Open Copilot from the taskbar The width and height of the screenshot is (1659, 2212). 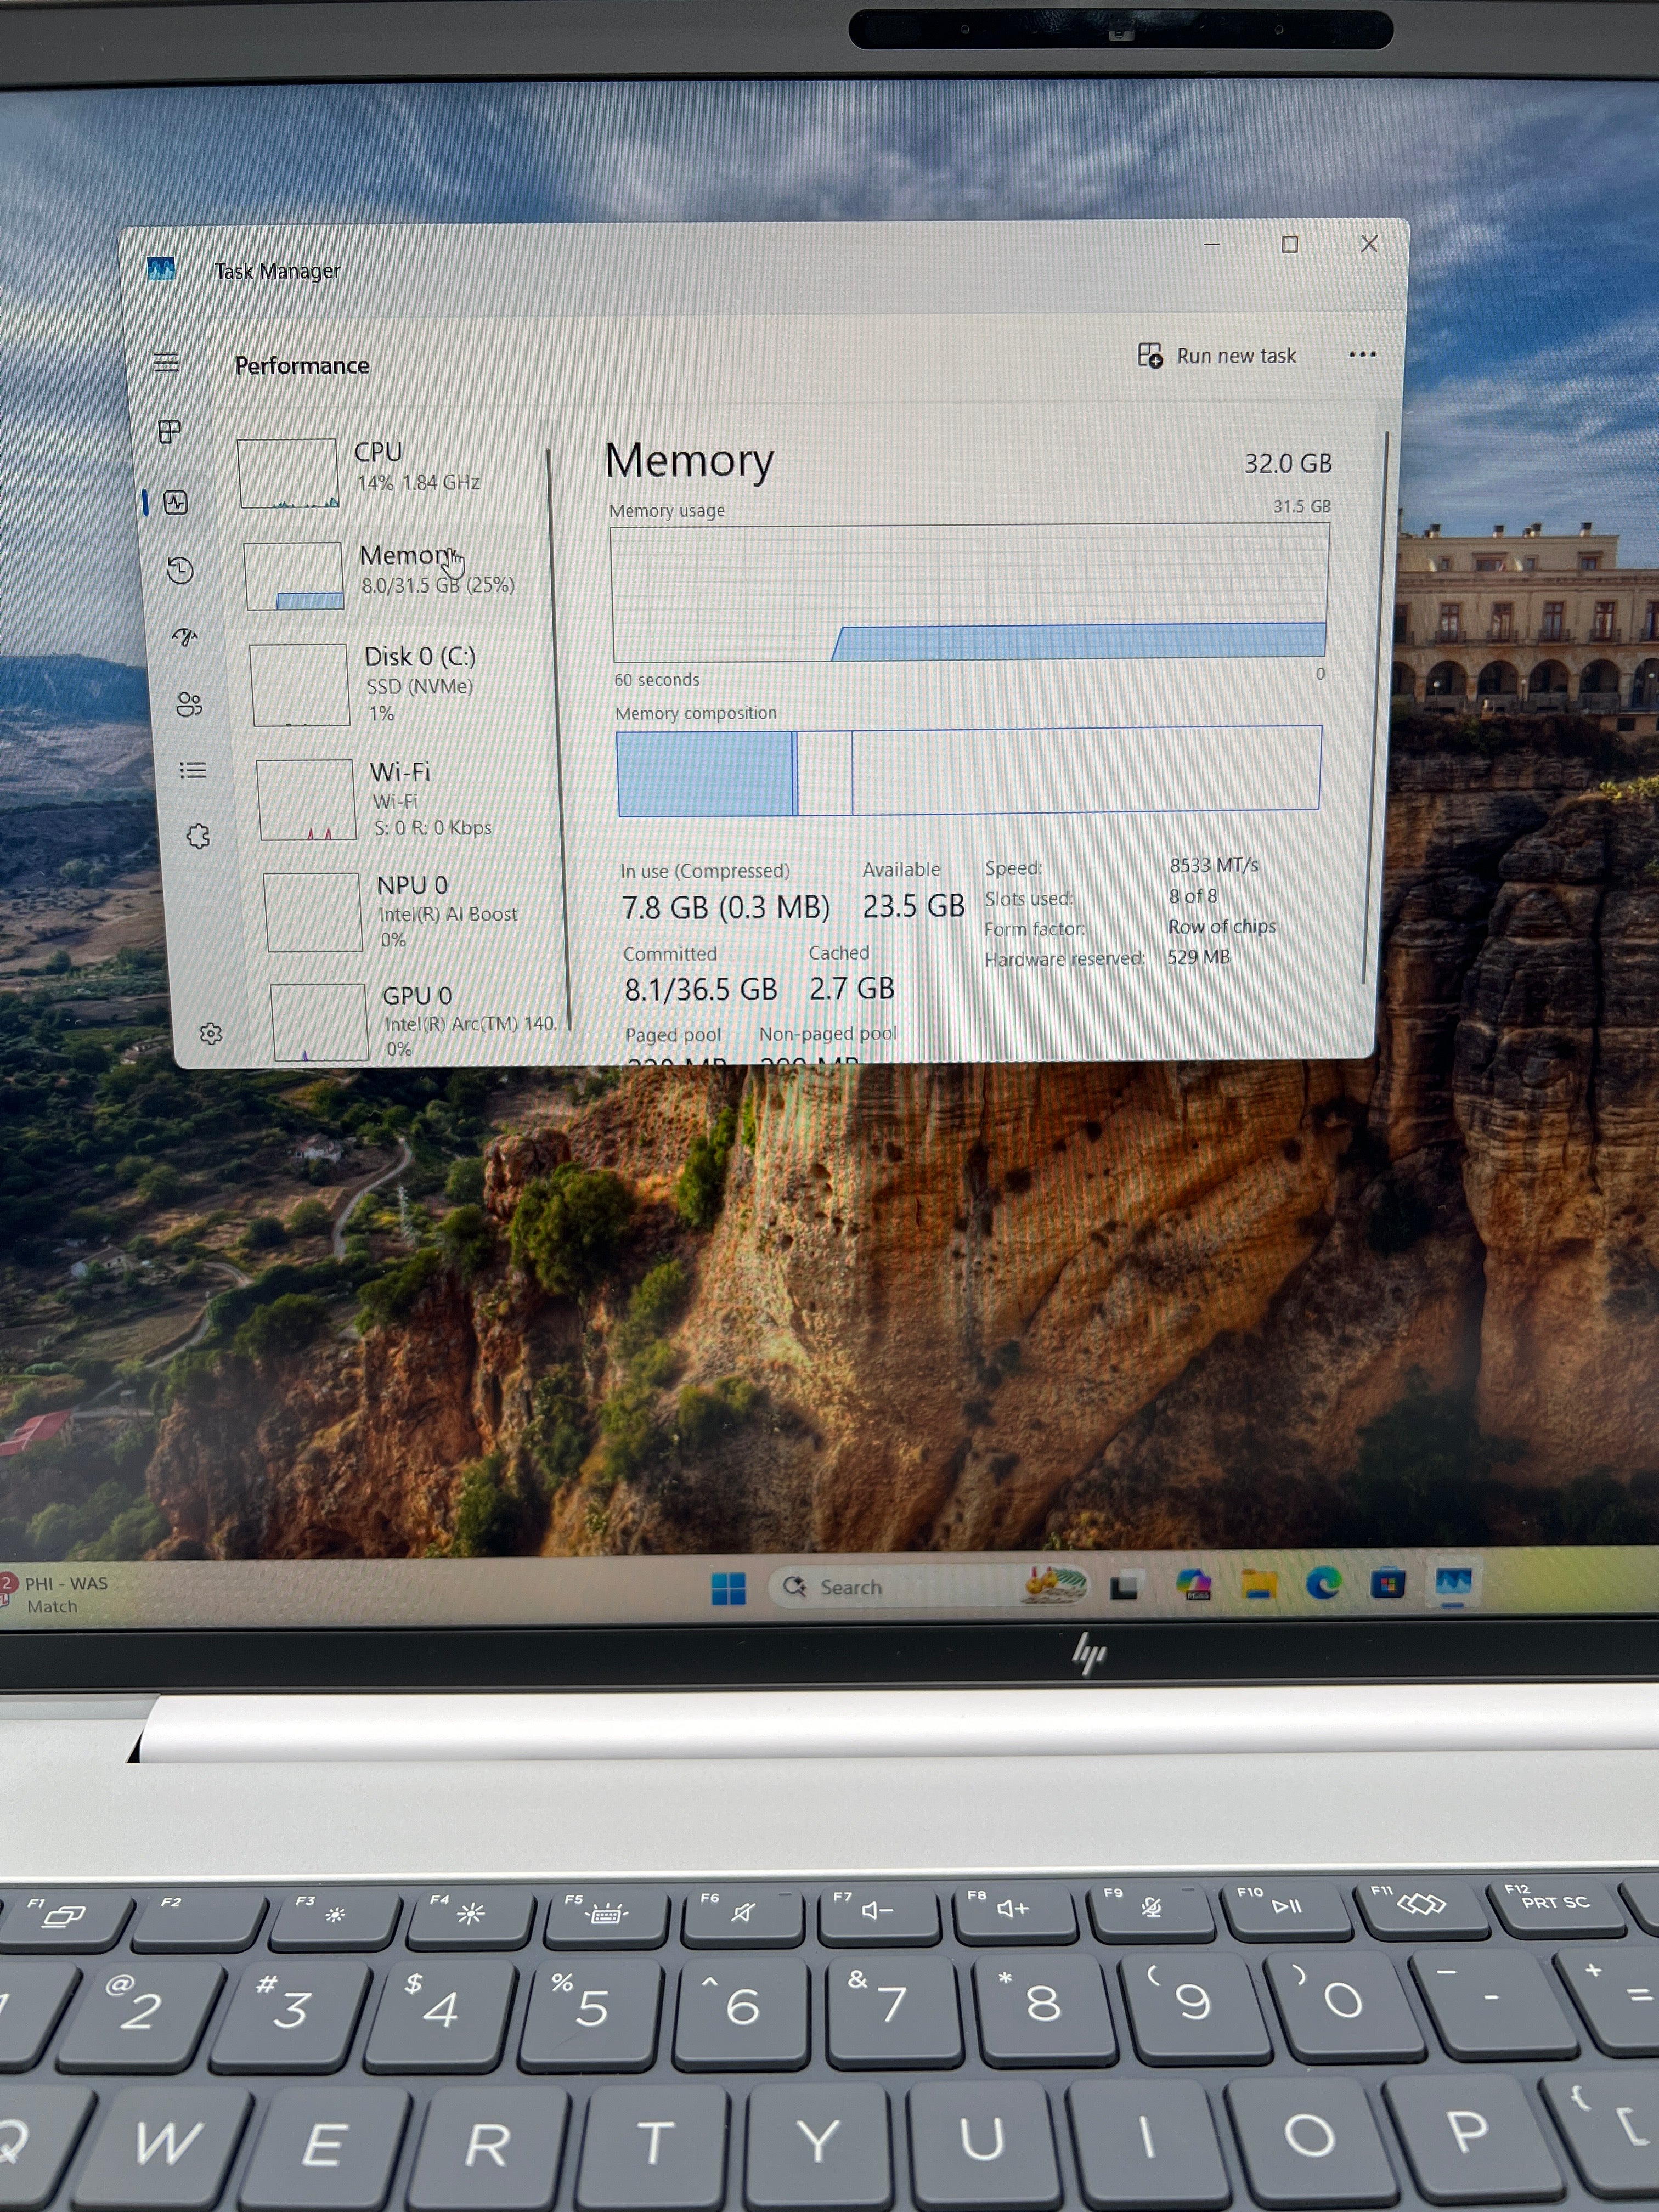[1193, 1584]
